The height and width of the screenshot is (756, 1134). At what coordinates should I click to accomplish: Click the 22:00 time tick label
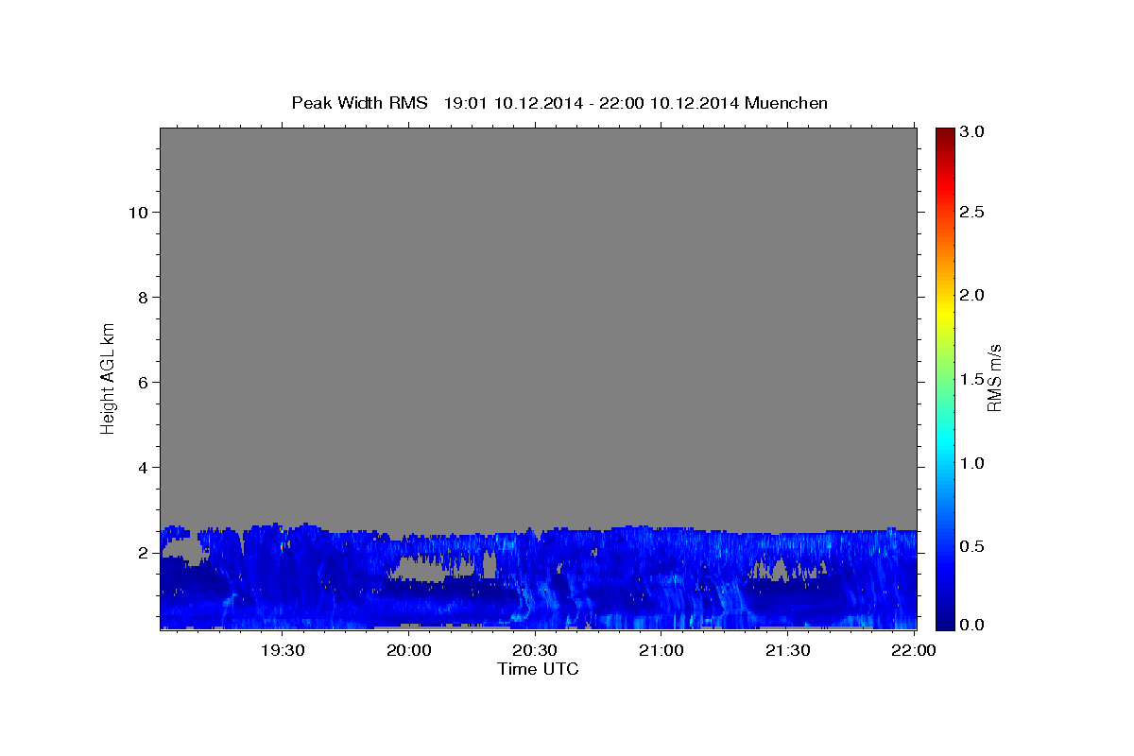click(x=914, y=650)
